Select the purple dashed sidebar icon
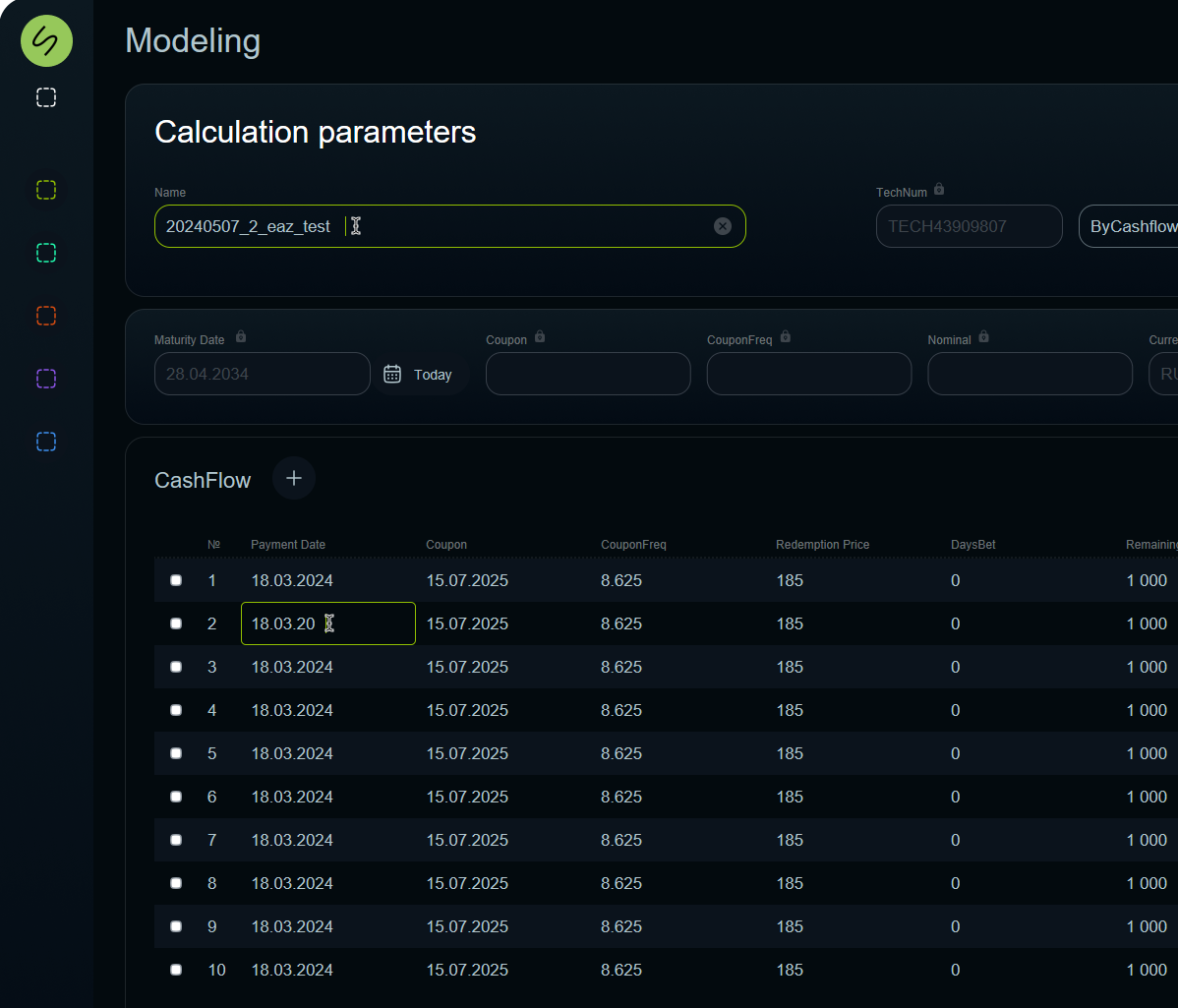Screen dimensions: 1178x1008 pos(46,379)
